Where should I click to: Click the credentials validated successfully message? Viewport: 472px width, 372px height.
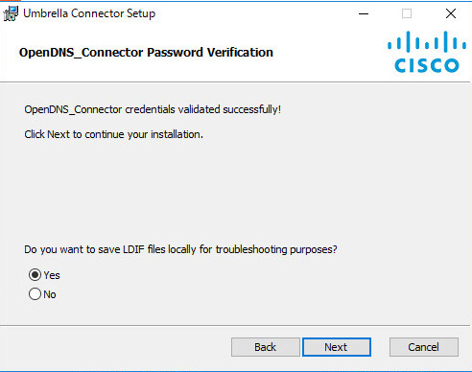[x=153, y=109]
